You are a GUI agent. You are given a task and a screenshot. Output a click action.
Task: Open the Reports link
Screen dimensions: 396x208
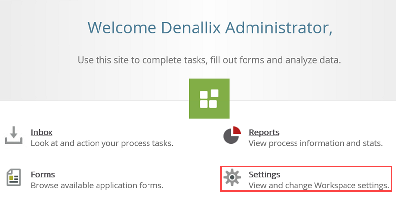tap(264, 132)
